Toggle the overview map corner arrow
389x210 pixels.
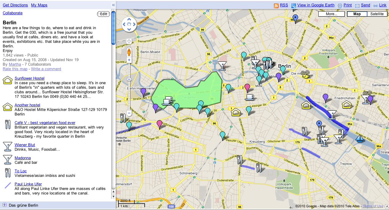(x=387, y=207)
